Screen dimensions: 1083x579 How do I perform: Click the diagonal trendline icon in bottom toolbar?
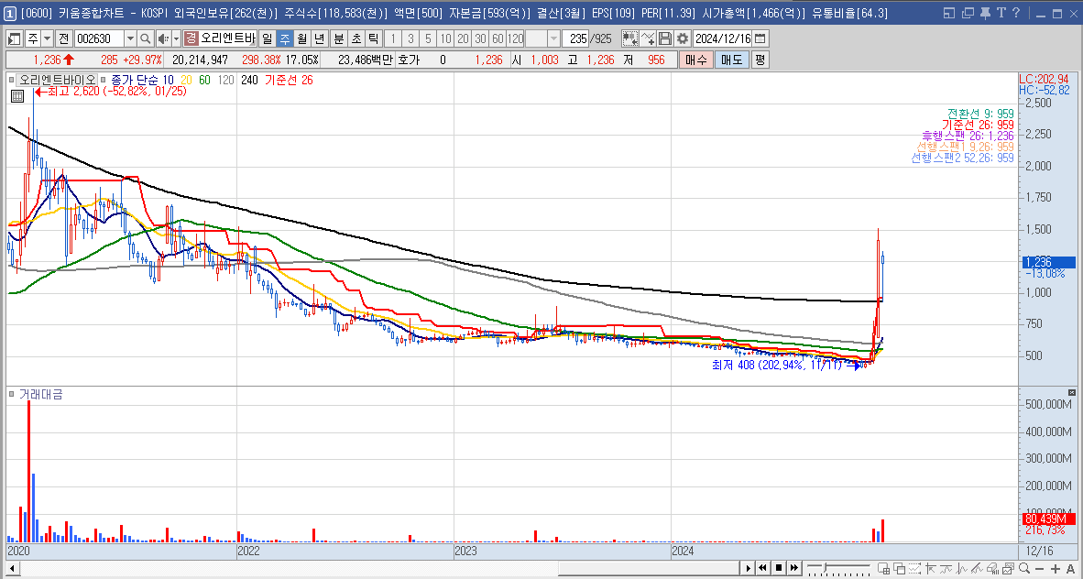click(x=977, y=569)
